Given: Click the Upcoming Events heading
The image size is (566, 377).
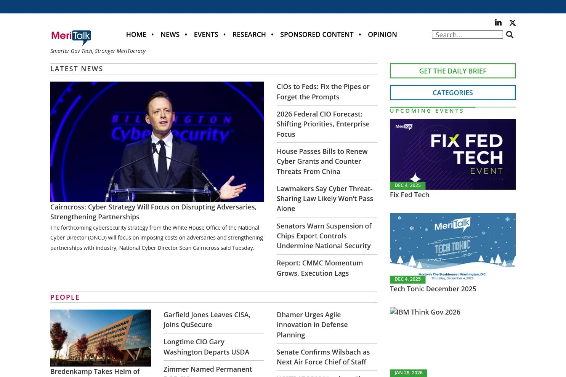Looking at the screenshot, I should 427,111.
